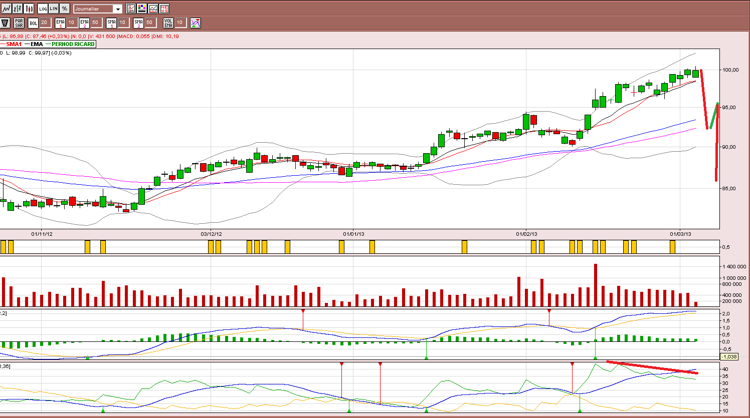This screenshot has width=750, height=418.
Task: Select the candlestick chart display icon
Action: (x=29, y=9)
